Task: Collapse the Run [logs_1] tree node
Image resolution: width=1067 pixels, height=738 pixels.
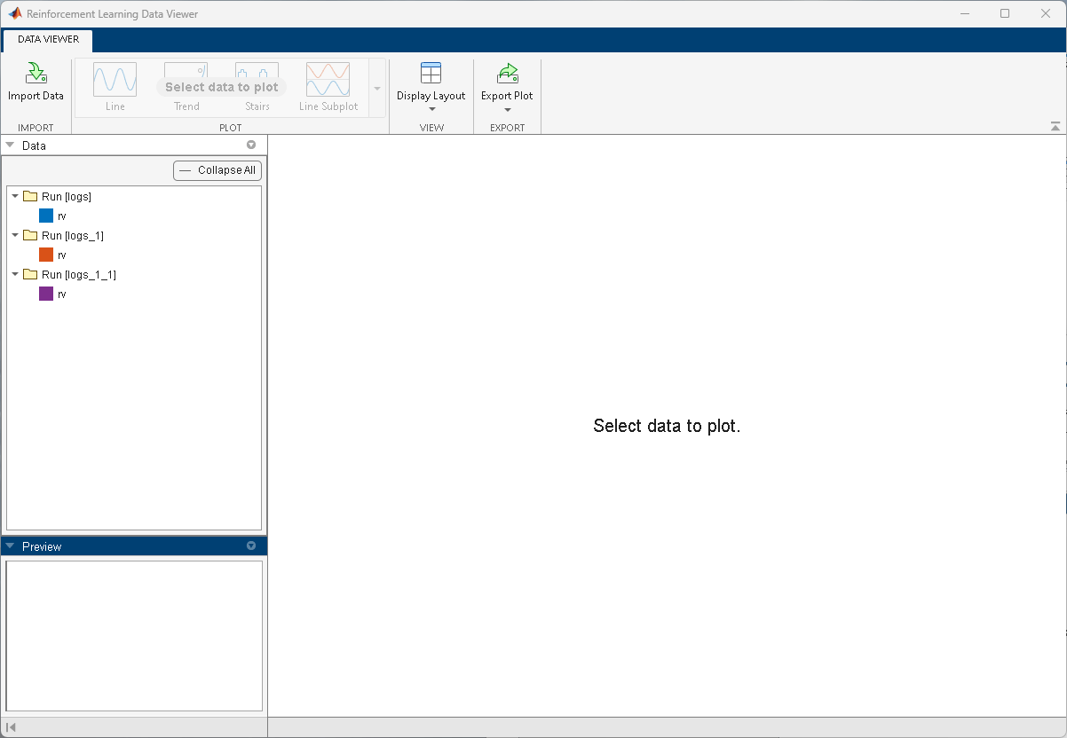Action: (x=15, y=235)
